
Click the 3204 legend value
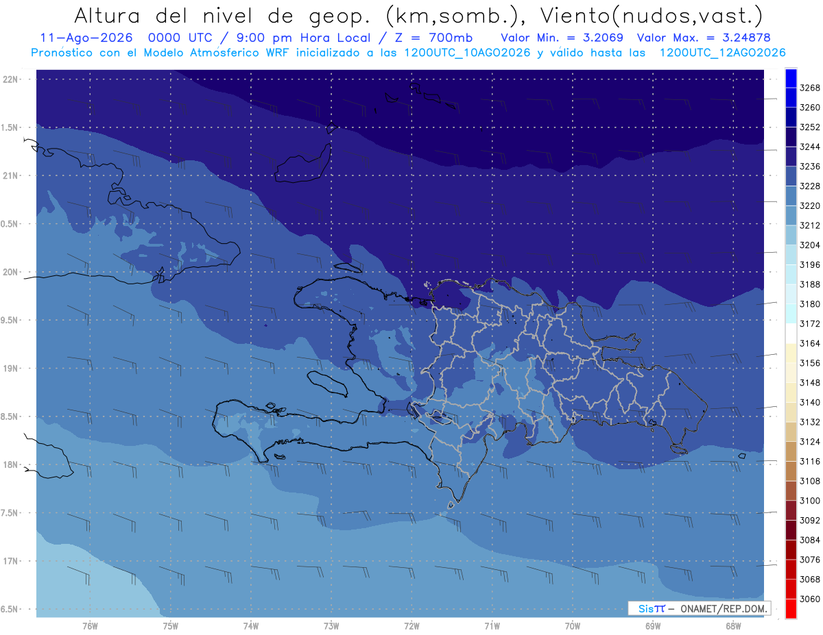click(810, 245)
